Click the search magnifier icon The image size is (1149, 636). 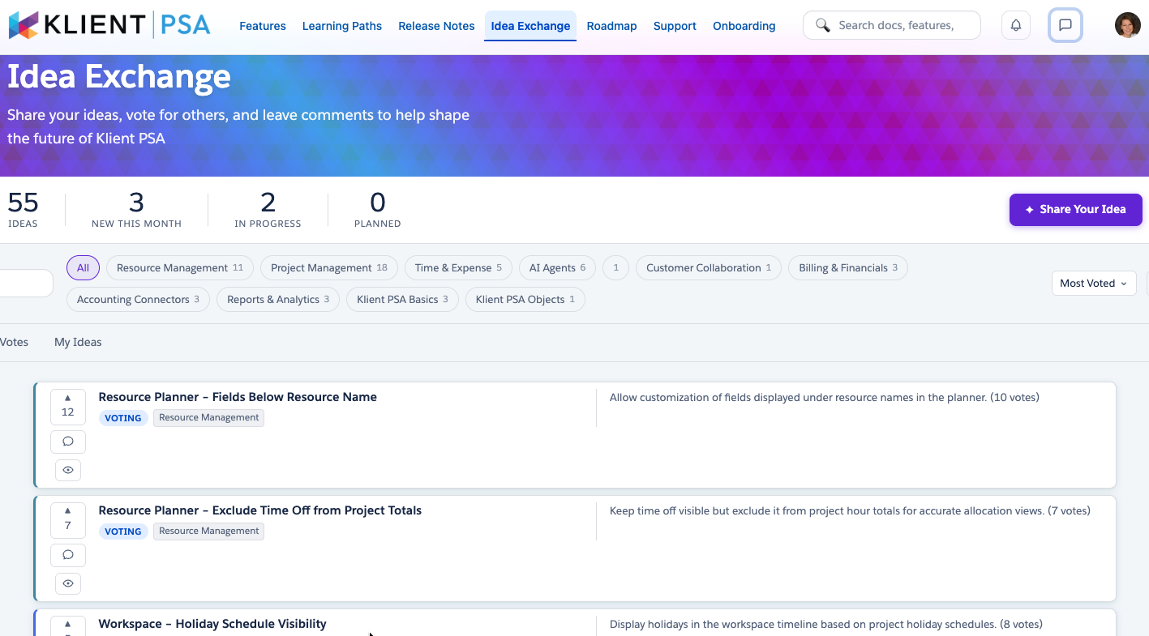[822, 25]
